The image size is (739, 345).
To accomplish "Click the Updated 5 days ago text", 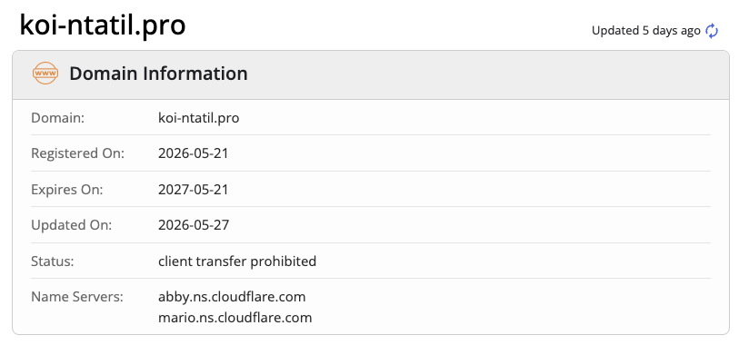I will pyautogui.click(x=646, y=31).
